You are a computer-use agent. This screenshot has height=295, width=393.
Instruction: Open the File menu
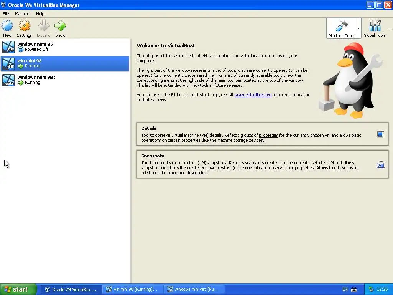6,14
